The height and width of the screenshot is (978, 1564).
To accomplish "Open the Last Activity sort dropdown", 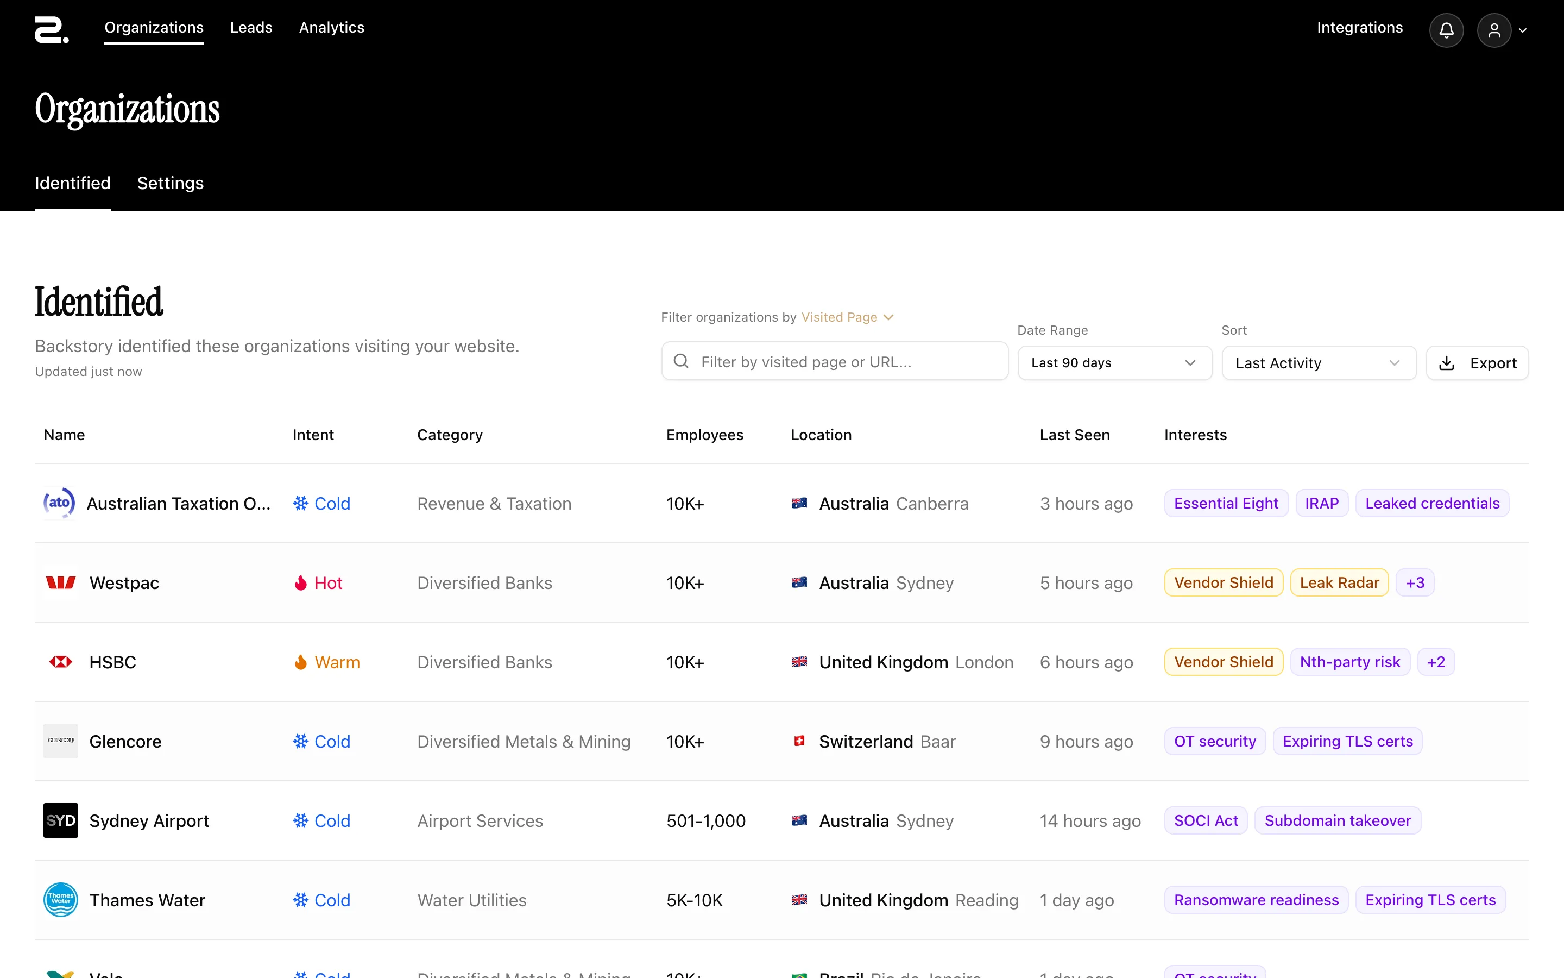I will tap(1319, 363).
